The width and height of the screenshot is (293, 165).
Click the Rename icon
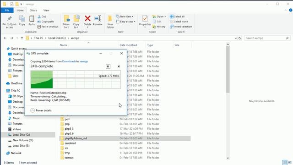tap(98, 19)
